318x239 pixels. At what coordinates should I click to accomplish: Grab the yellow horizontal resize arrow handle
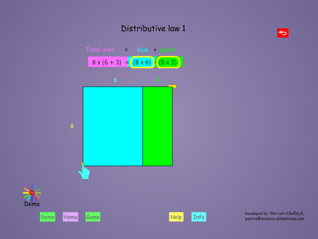point(172,87)
